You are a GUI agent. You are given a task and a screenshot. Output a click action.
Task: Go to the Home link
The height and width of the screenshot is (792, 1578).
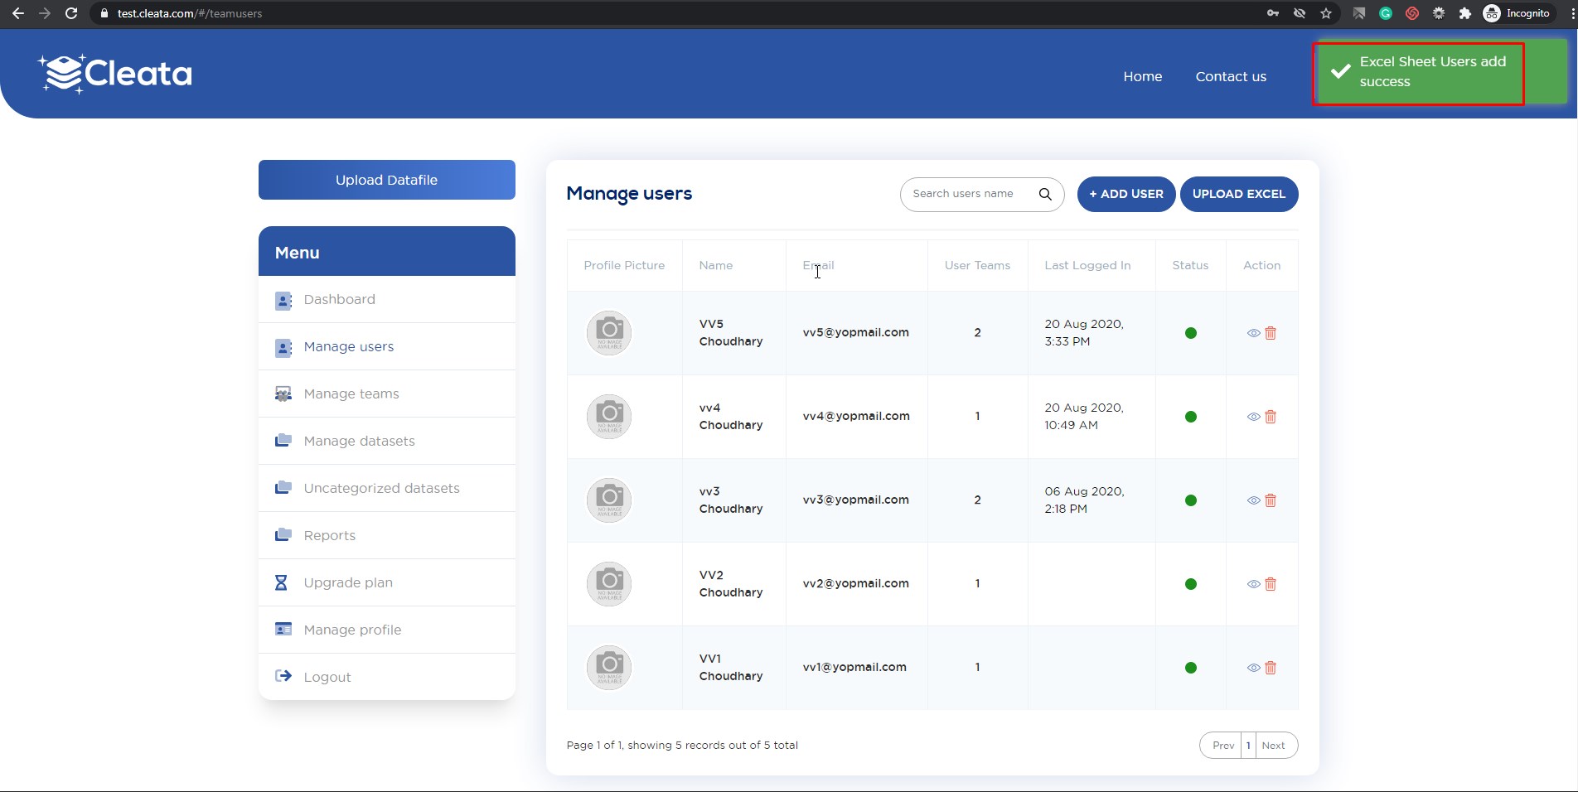tap(1143, 76)
